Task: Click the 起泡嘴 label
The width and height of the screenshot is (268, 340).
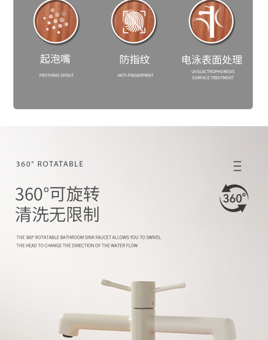Action: pos(56,59)
